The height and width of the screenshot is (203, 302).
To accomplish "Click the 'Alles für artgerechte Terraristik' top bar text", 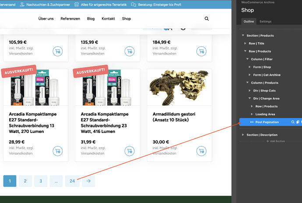I will point(104,5).
